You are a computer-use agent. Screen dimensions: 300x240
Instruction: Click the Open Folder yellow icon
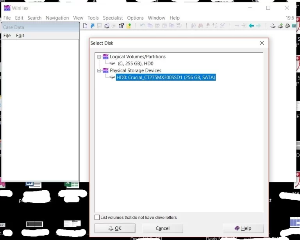tap(129, 26)
